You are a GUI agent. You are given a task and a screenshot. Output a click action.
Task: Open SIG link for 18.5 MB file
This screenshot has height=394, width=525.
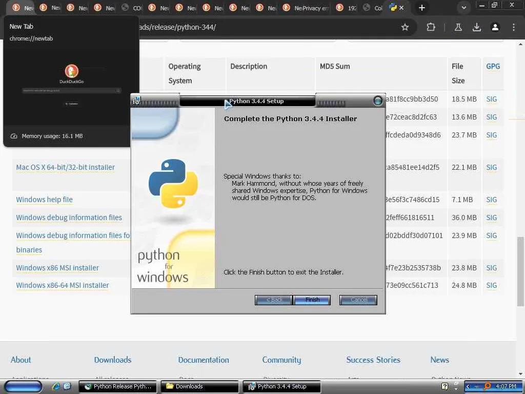pos(492,99)
